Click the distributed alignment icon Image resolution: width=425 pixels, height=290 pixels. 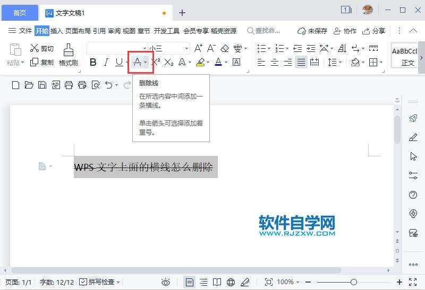[x=314, y=63]
